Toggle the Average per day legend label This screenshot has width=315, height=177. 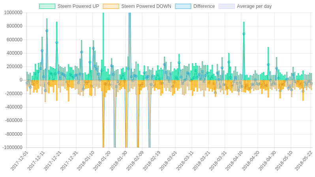[x=254, y=6]
